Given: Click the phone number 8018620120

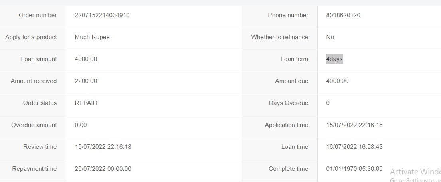Looking at the screenshot, I should pos(343,15).
